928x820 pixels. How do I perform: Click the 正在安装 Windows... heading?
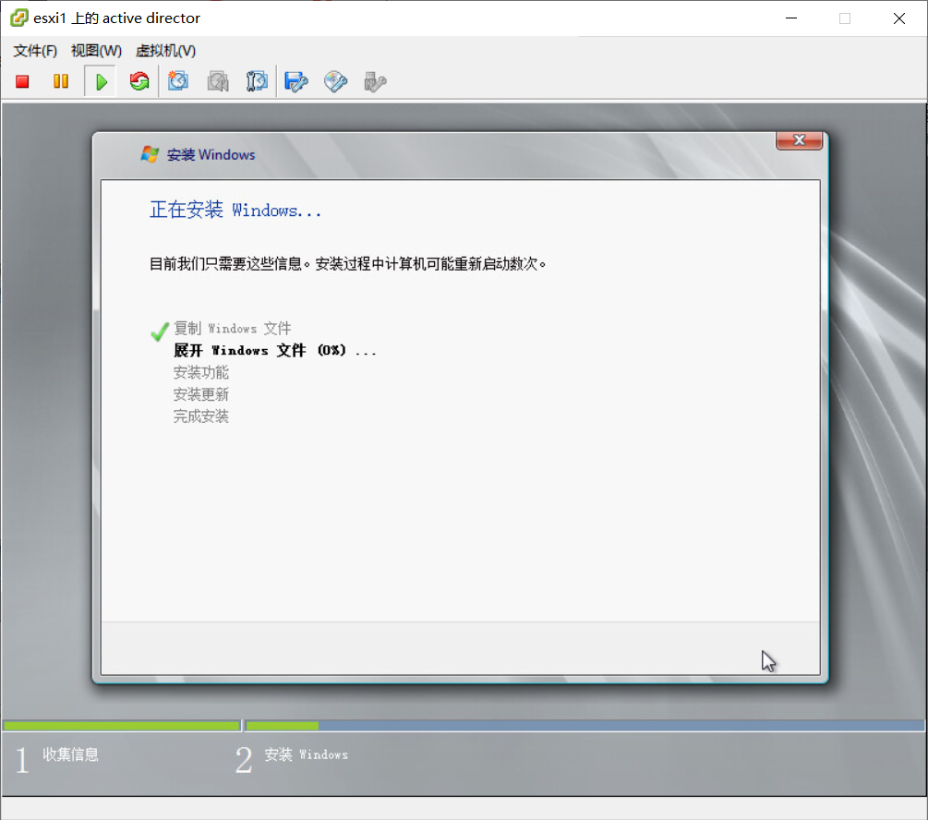235,210
